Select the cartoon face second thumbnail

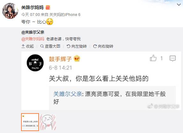click(48, 122)
